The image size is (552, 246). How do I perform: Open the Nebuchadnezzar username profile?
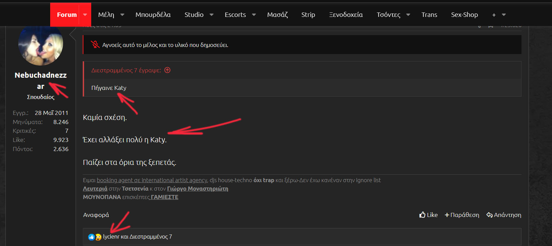click(41, 75)
